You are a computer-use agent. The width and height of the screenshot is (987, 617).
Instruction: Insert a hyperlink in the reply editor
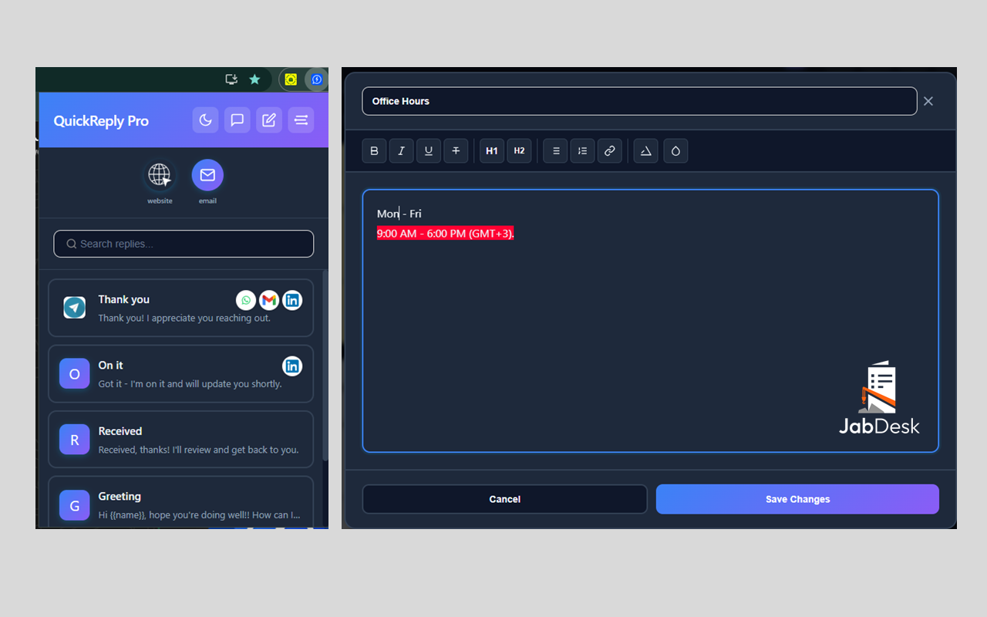tap(610, 150)
